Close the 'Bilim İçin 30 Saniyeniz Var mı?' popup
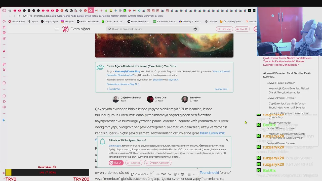The width and height of the screenshot is (322, 181). 227,140
